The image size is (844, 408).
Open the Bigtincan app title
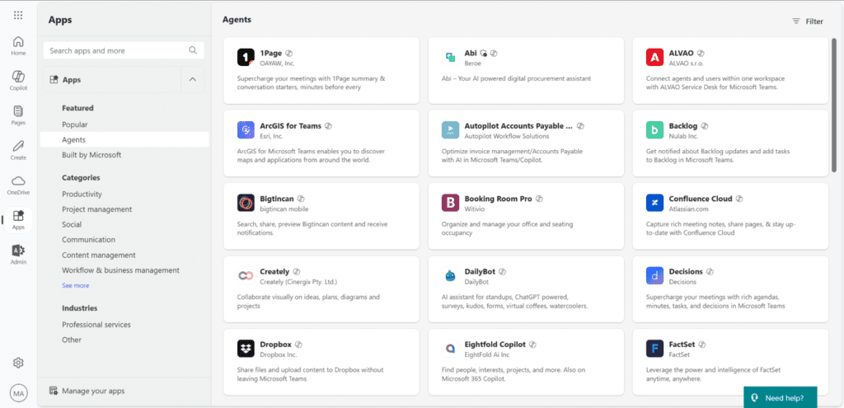277,199
